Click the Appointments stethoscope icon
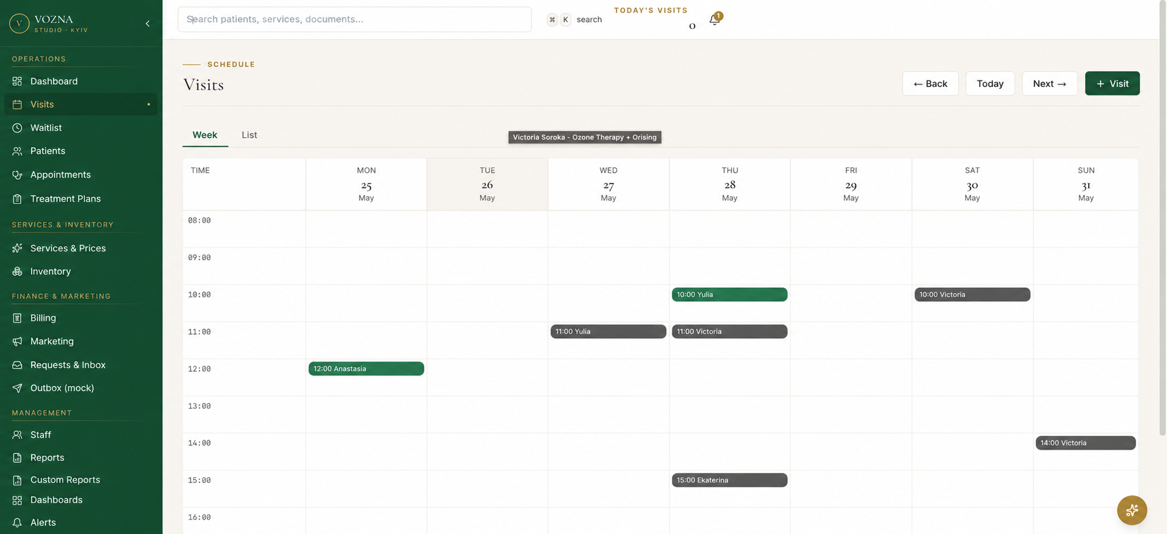 pyautogui.click(x=17, y=175)
